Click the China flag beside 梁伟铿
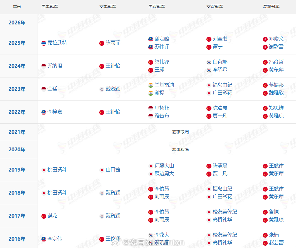Image resolution: width=296 pixels, height=249 pixels. coord(151,62)
